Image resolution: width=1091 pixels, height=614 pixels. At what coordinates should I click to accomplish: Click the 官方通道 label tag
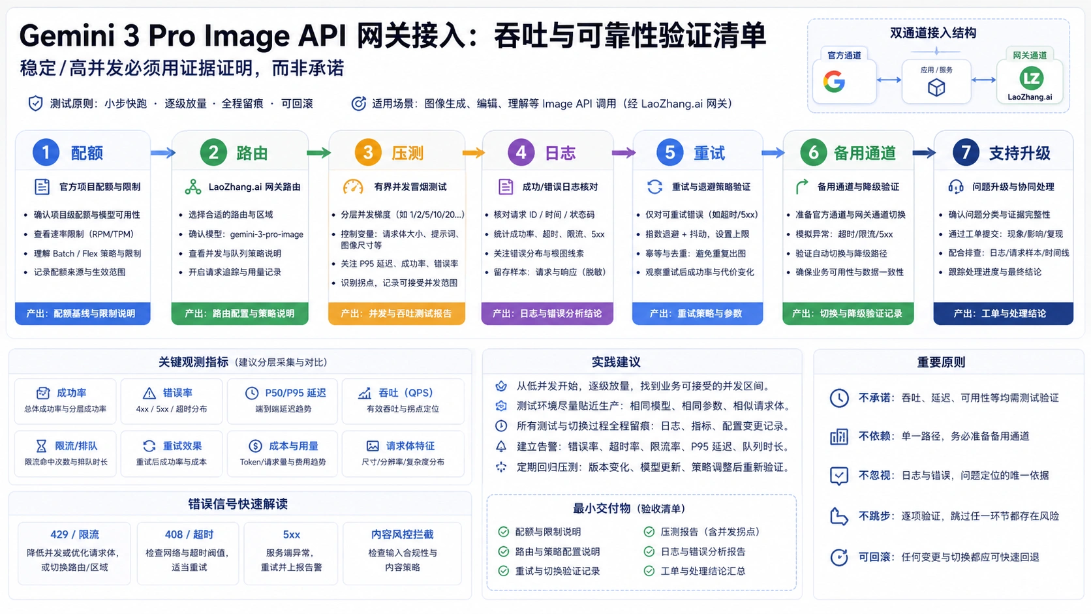(x=844, y=55)
